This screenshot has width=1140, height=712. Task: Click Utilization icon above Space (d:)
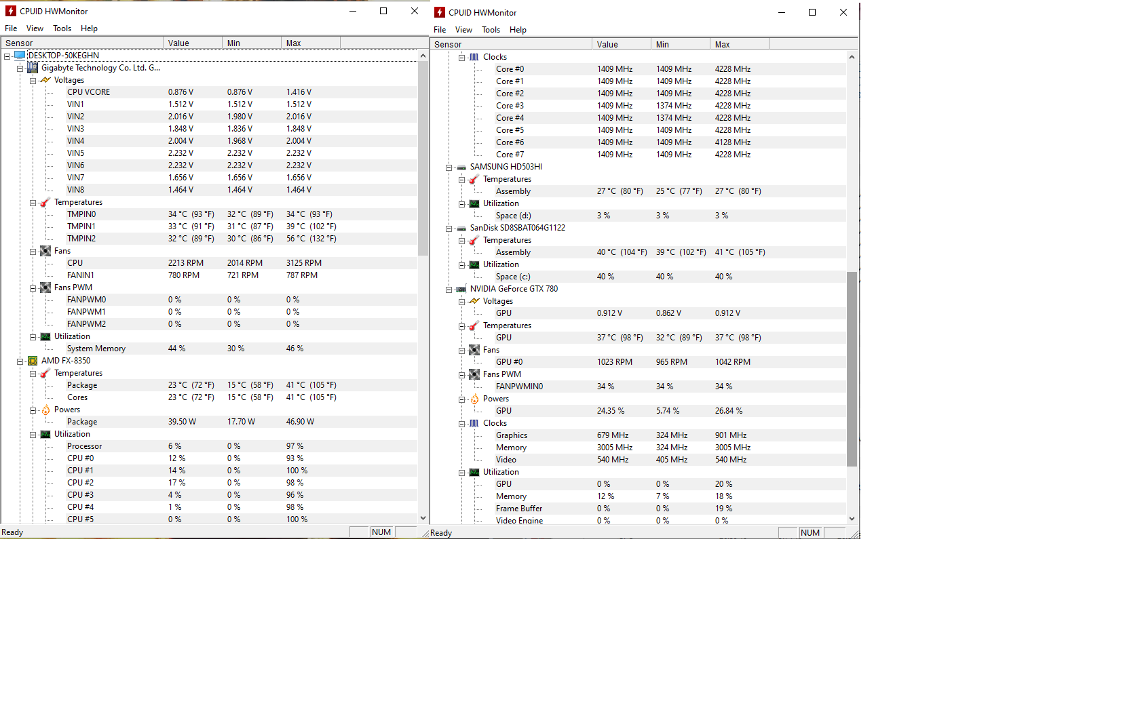[474, 203]
